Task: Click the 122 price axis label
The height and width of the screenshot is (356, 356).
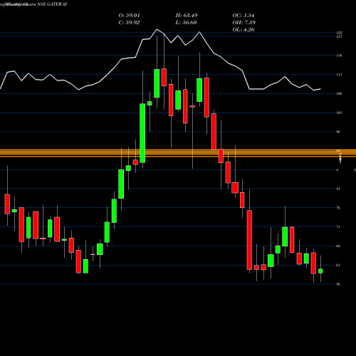Action: 339,33
